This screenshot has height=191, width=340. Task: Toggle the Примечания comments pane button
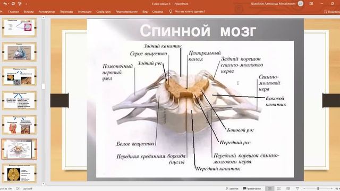pyautogui.click(x=252, y=189)
